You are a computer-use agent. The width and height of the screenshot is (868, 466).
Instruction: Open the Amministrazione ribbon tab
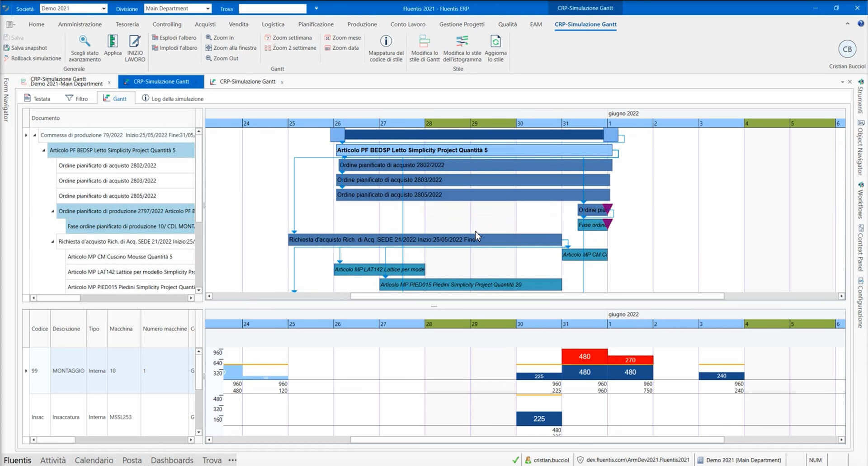tap(80, 24)
